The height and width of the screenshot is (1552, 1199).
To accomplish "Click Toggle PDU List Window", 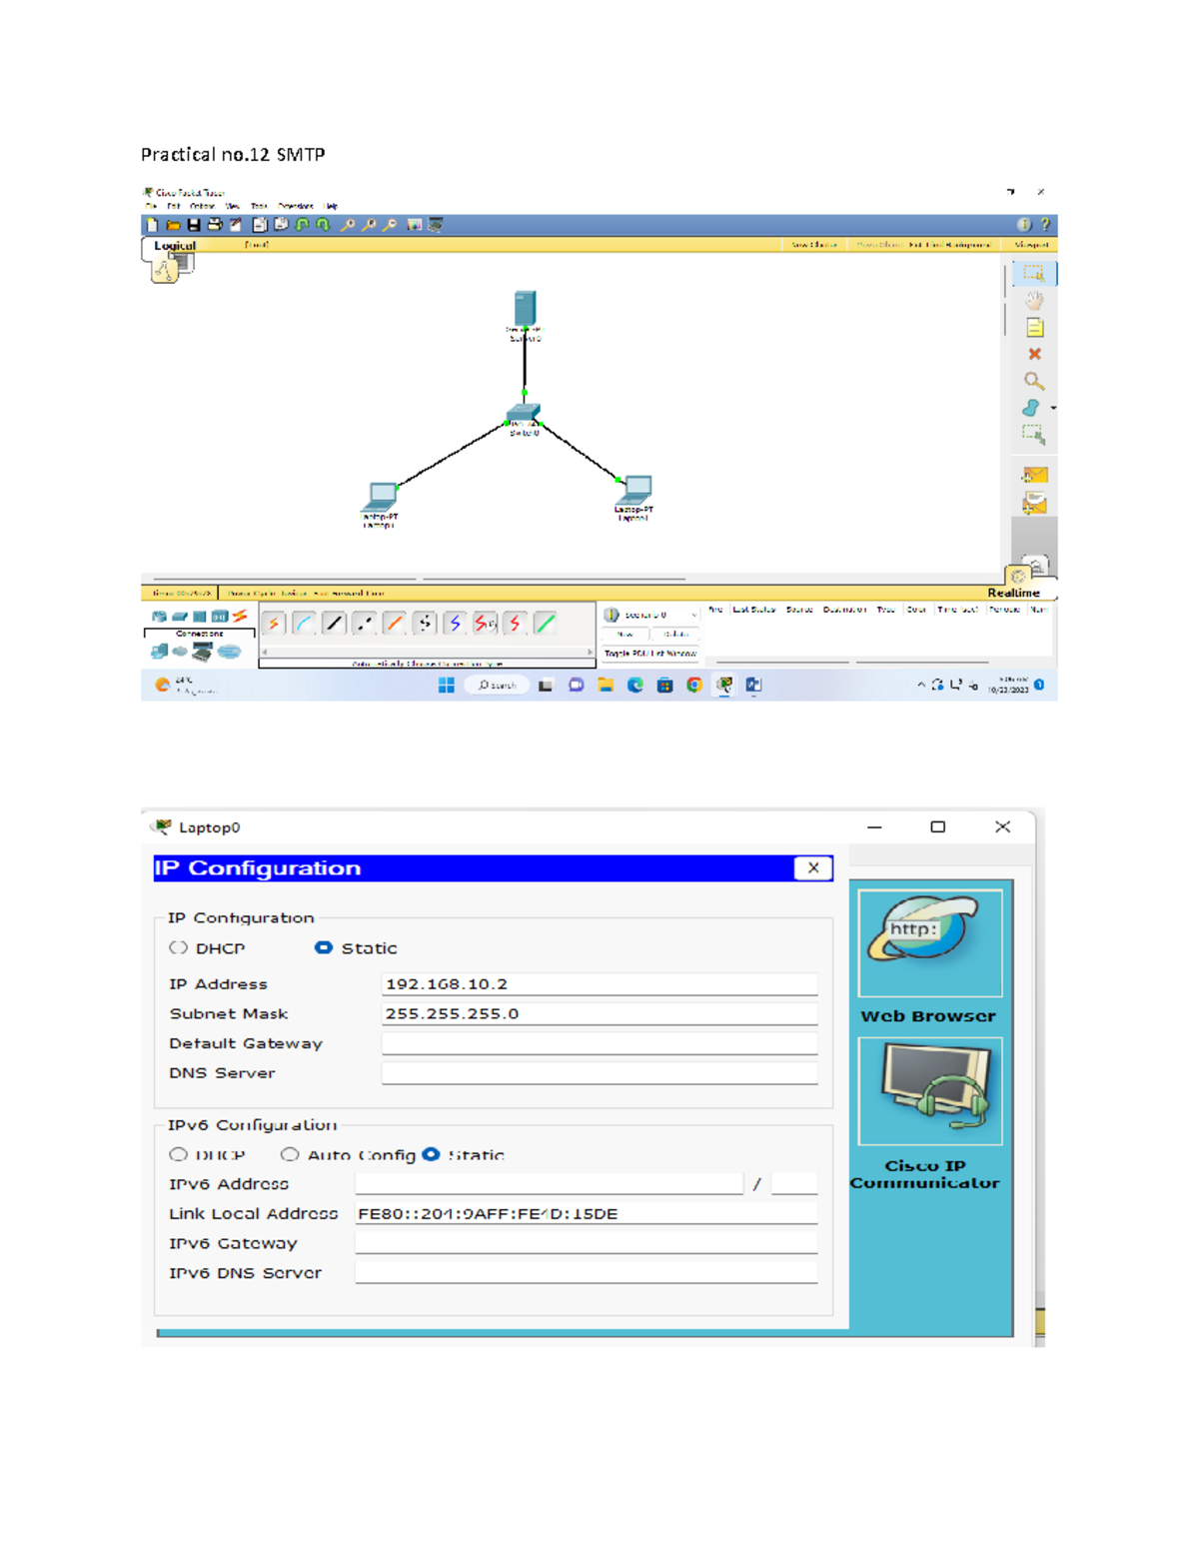I will 651,654.
